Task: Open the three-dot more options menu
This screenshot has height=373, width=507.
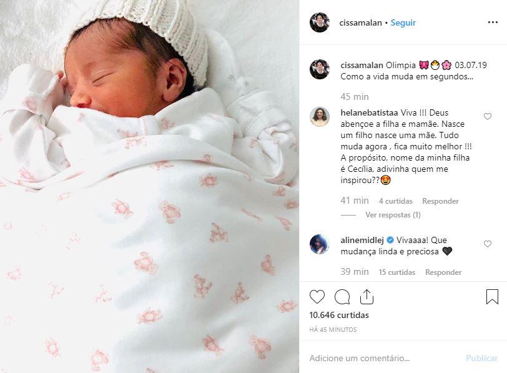Action: (x=493, y=22)
